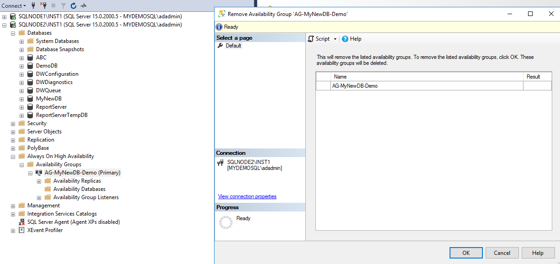Click the connection plug icon beside SQLNODE2\INST1
This screenshot has height=264, width=560.
(220, 163)
